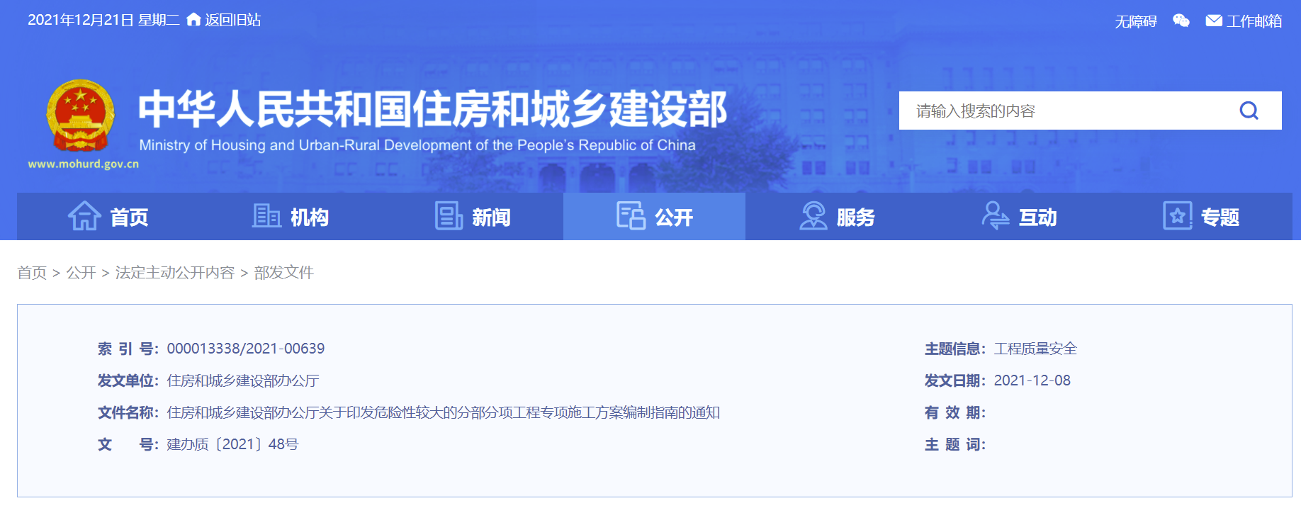The image size is (1301, 508).
Task: Click the index number 000013338/2021-00639
Action: pyautogui.click(x=246, y=349)
